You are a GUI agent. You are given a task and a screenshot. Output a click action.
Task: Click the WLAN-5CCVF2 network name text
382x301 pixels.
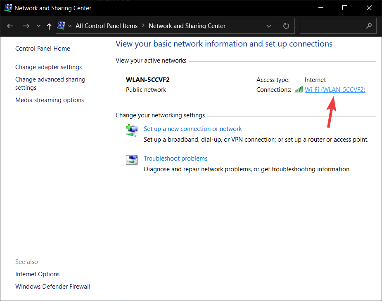147,80
